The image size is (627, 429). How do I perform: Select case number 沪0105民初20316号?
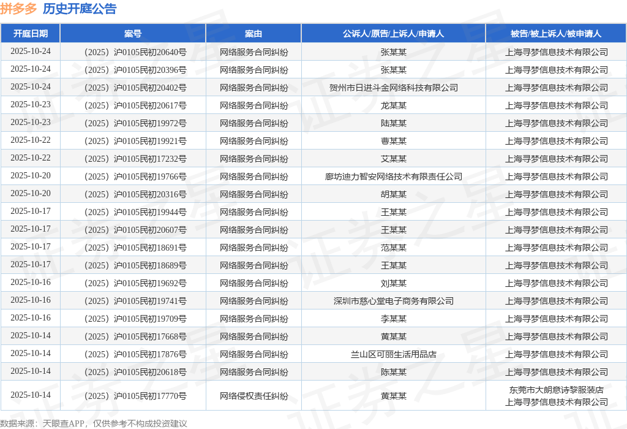pos(135,194)
